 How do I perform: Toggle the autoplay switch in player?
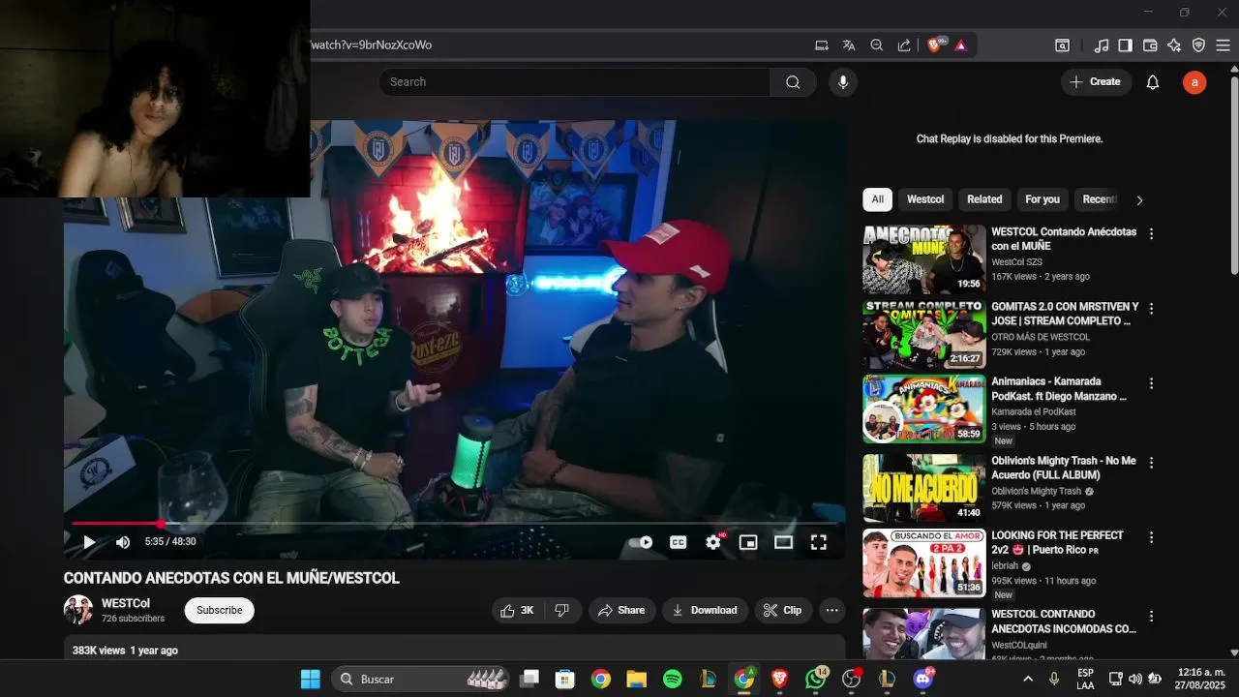(x=641, y=542)
